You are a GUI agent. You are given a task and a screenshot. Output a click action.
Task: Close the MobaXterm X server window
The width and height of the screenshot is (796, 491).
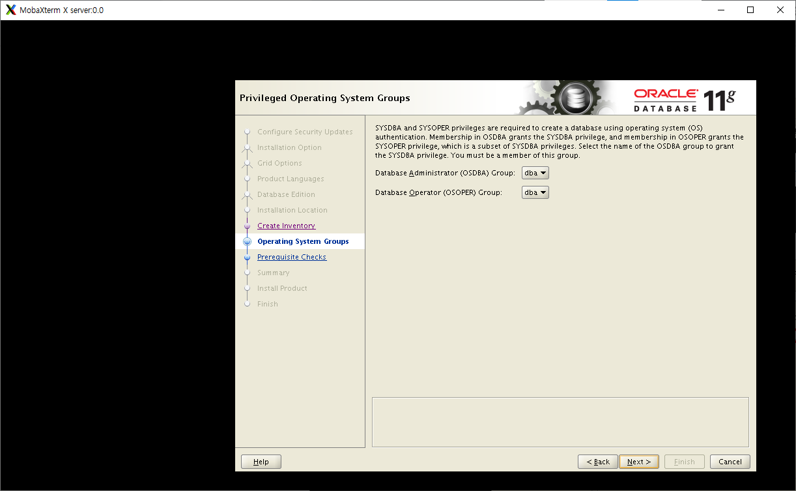pyautogui.click(x=780, y=10)
